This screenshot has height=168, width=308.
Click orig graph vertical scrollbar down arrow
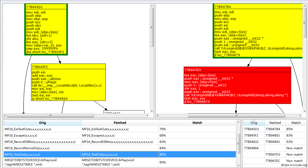(x=152, y=111)
